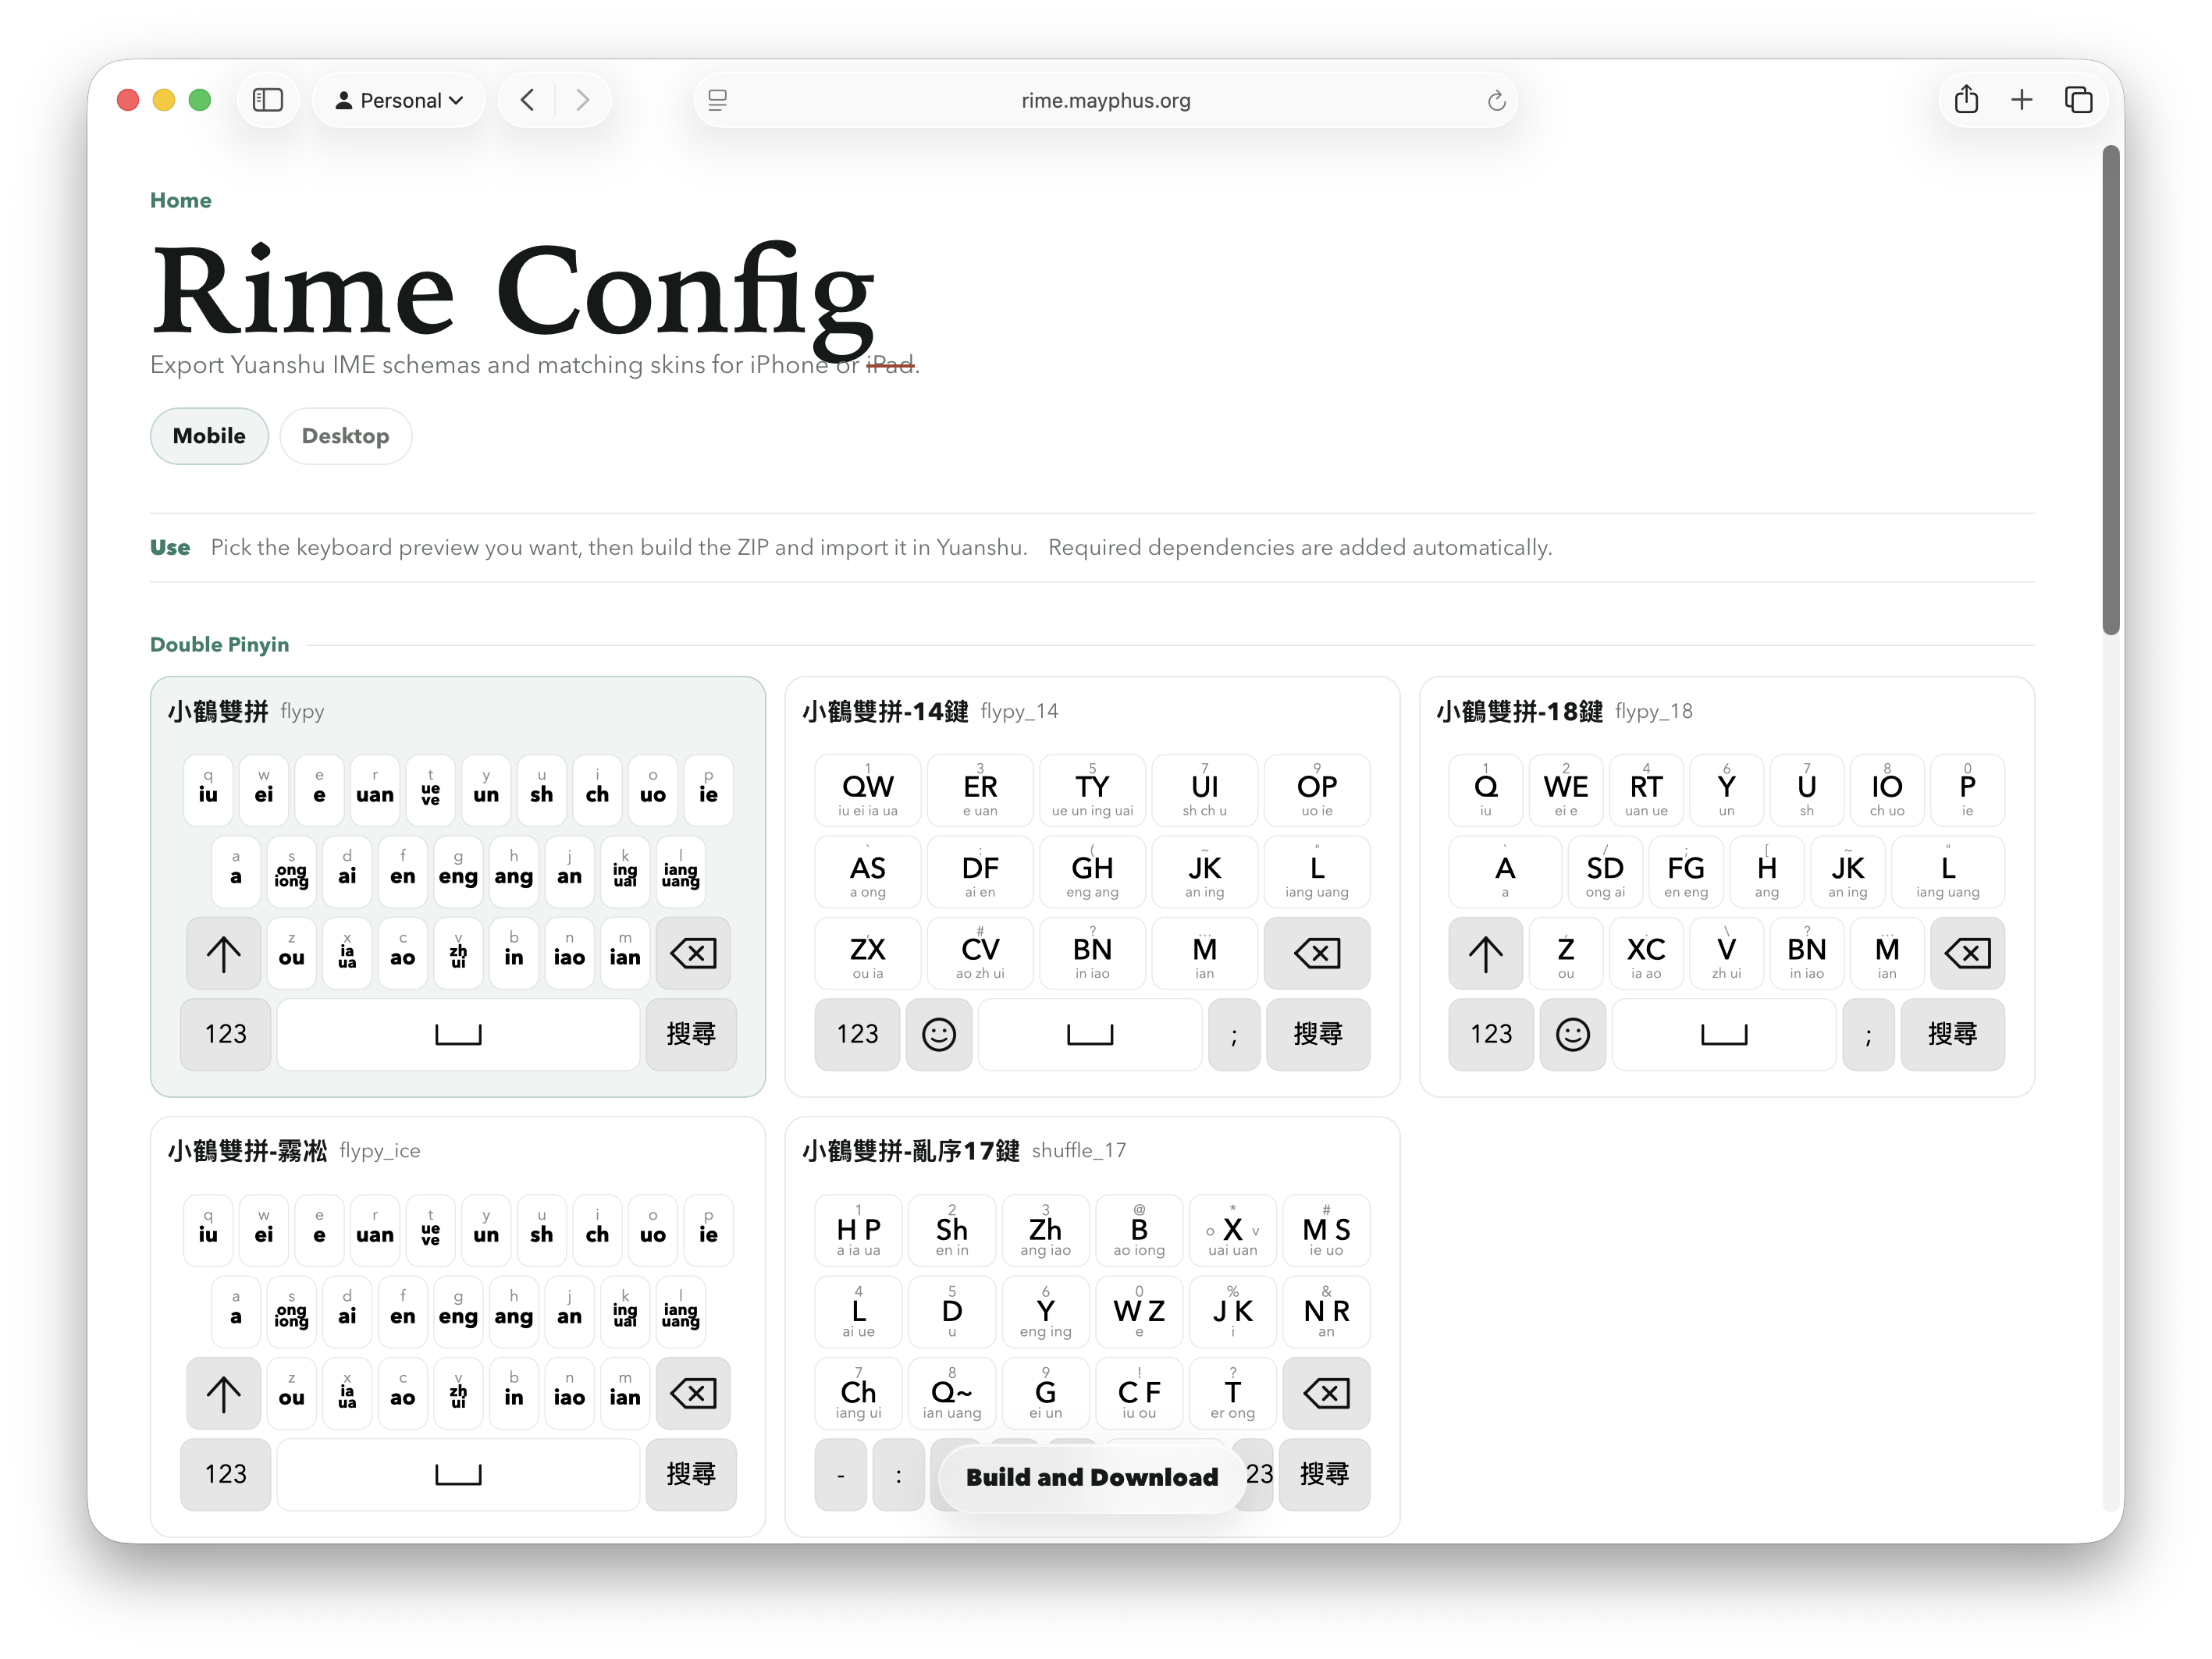Open the Personal profile dropdown
2212x1659 pixels.
coord(399,100)
